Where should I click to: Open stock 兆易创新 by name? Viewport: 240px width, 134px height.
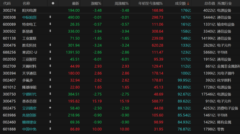tap(29, 115)
